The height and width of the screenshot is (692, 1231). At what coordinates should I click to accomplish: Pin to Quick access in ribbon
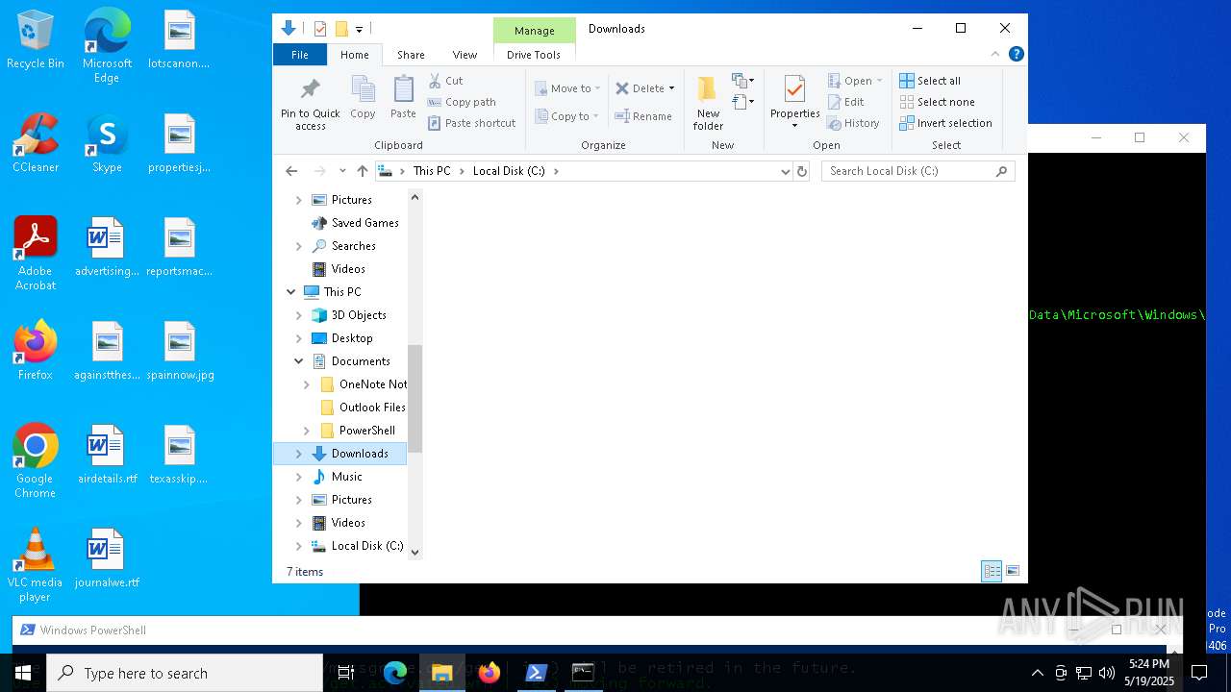click(310, 104)
